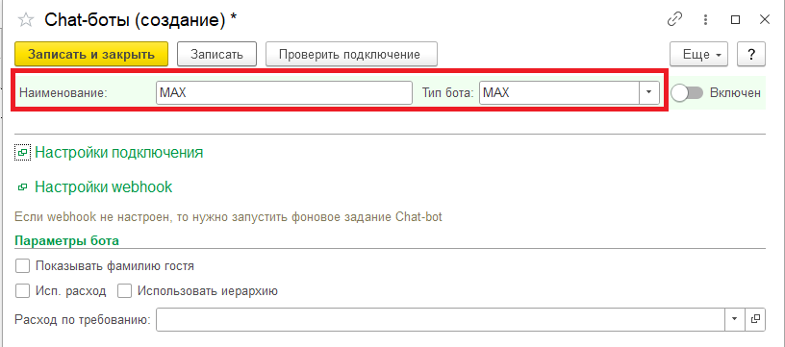785x347 pixels.
Task: Toggle the Включен switch
Action: tap(688, 93)
